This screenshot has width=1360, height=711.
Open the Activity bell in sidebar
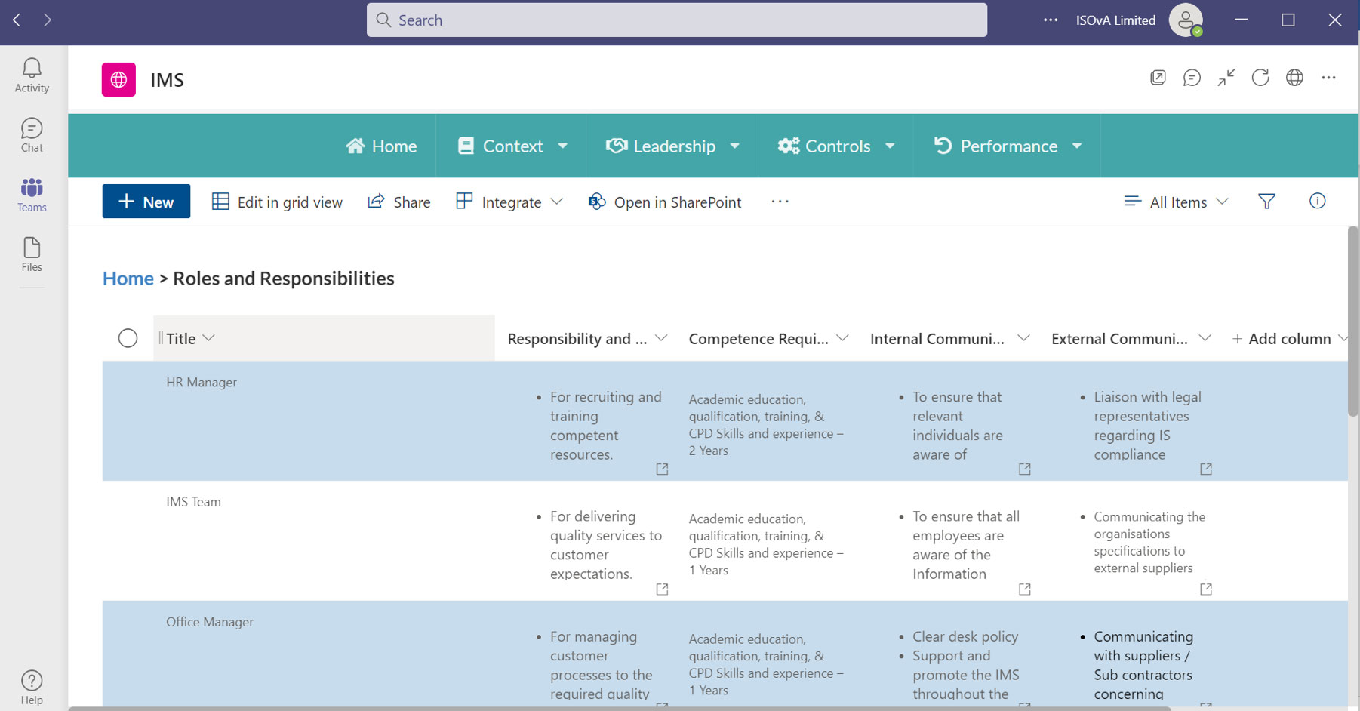32,75
